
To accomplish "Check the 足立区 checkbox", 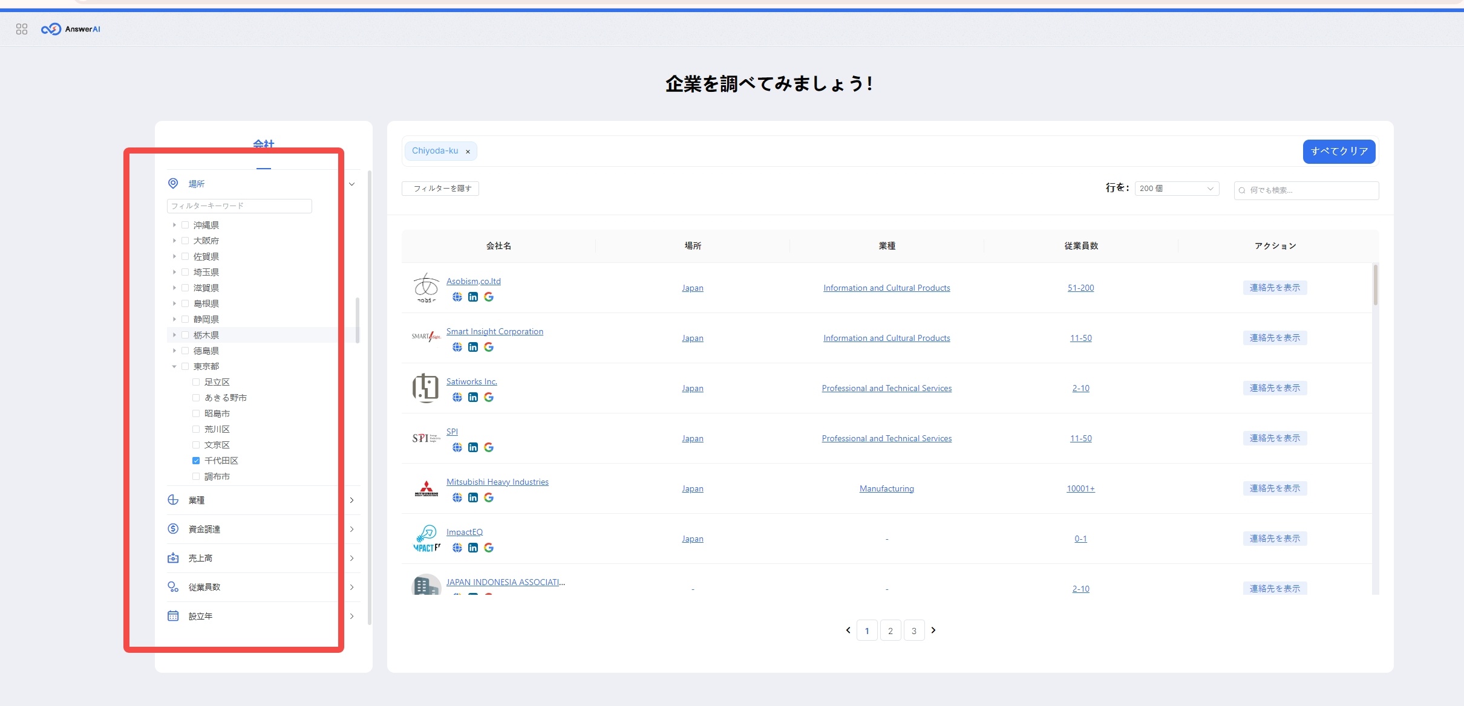I will click(x=196, y=382).
